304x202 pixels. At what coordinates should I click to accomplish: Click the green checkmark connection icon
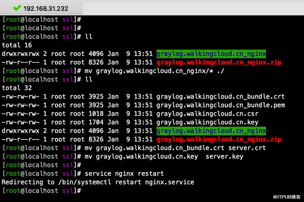[17, 8]
